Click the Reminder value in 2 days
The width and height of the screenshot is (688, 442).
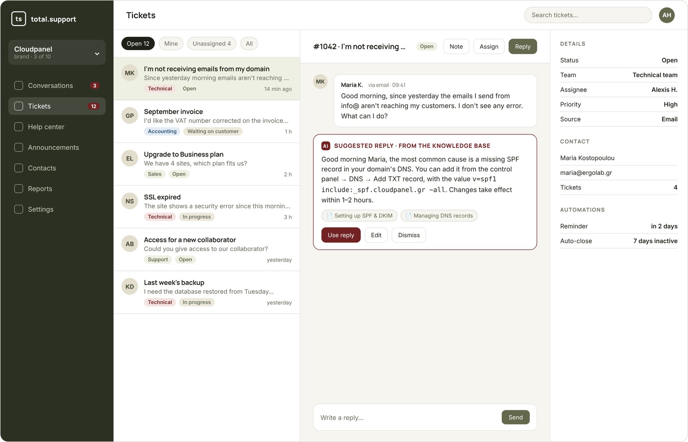point(664,226)
